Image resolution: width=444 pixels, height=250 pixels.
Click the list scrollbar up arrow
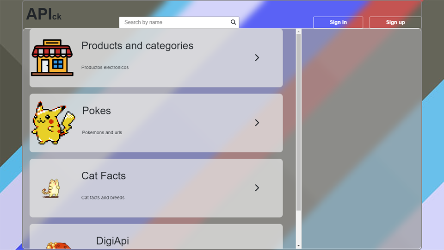[298, 32]
